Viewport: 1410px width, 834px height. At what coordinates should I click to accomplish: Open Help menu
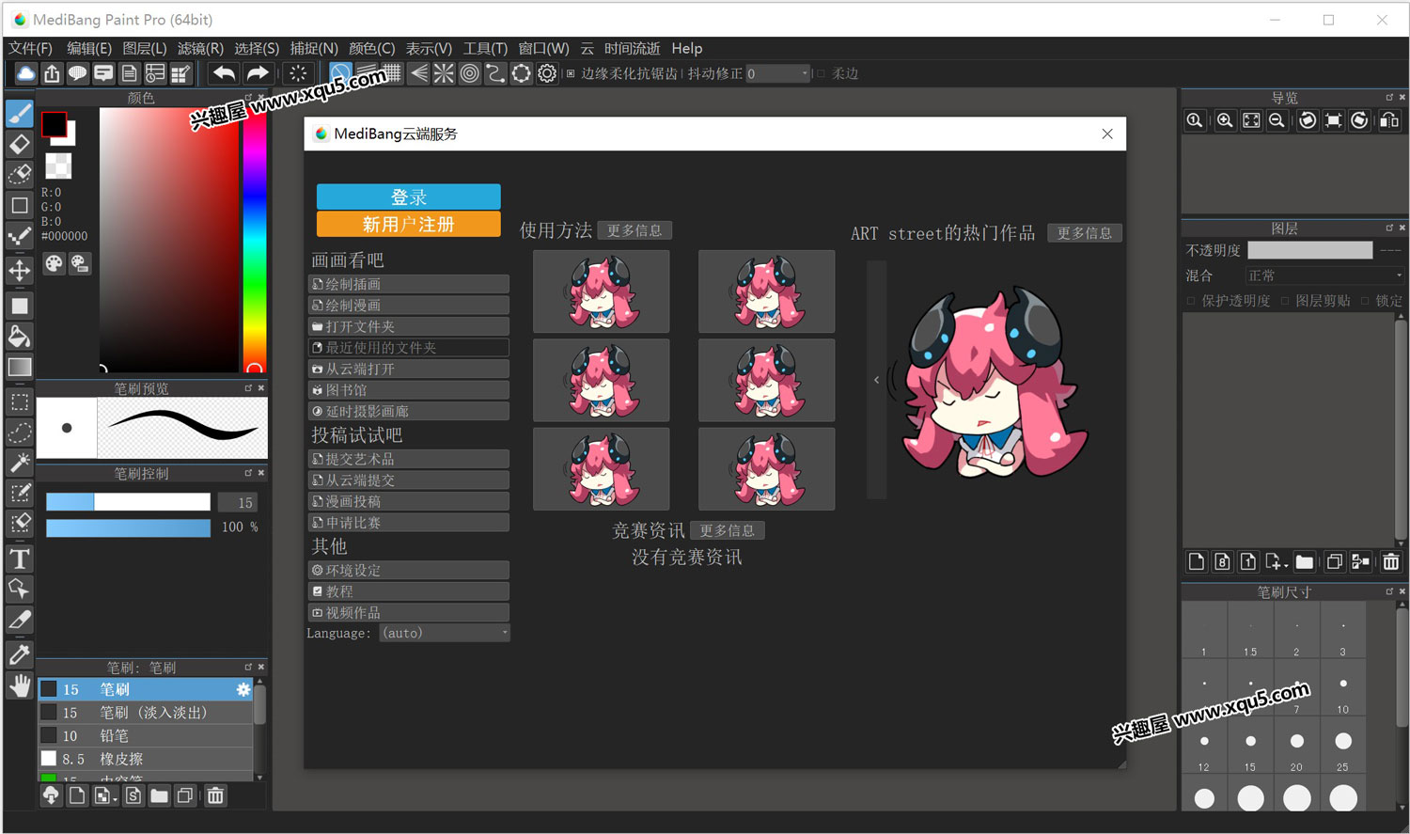[x=686, y=48]
